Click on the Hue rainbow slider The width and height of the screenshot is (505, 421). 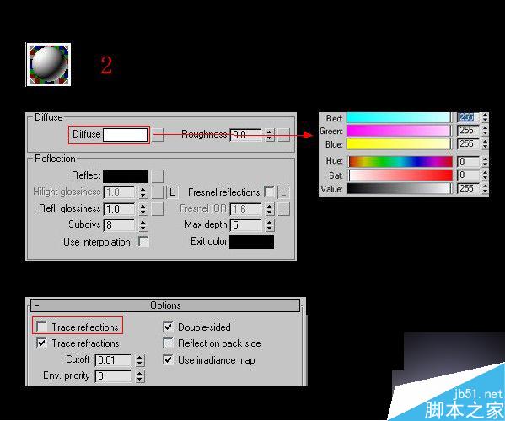(400, 161)
